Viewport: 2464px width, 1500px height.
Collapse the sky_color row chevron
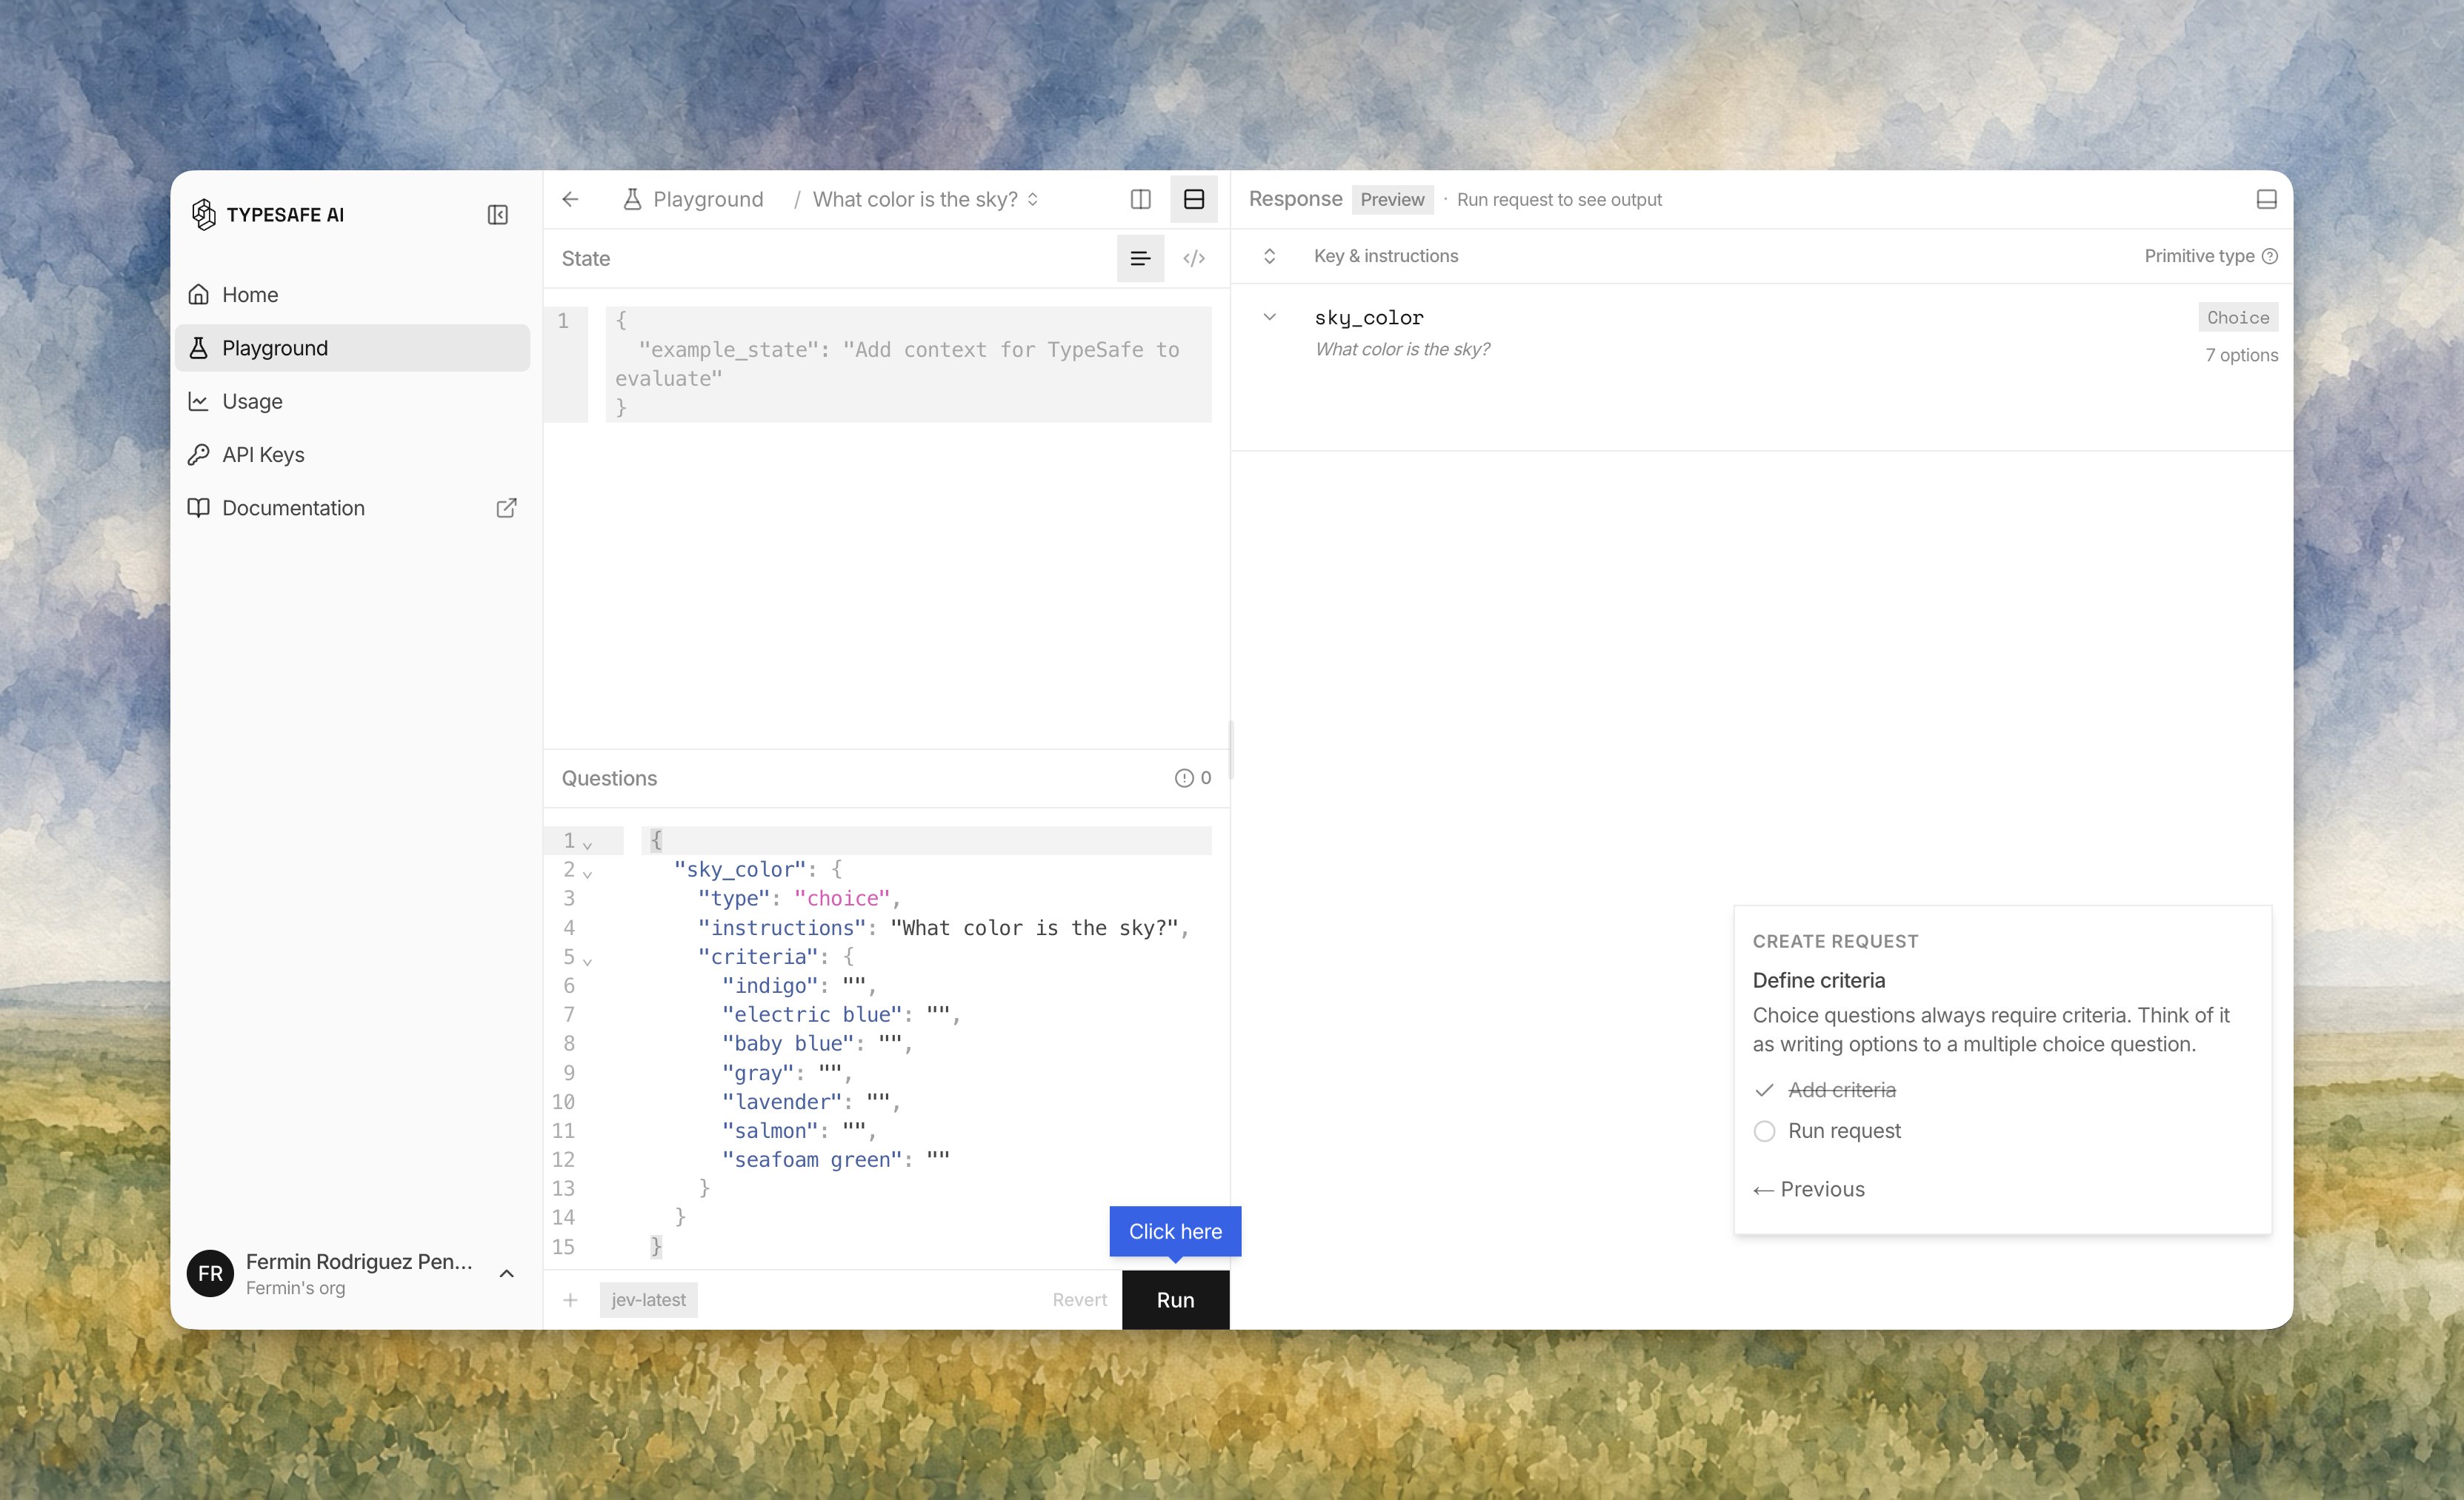click(1269, 317)
